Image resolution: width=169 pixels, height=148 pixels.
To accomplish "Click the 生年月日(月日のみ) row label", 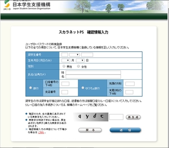I will (40, 60).
